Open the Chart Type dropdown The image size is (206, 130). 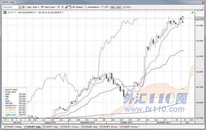click(48, 7)
